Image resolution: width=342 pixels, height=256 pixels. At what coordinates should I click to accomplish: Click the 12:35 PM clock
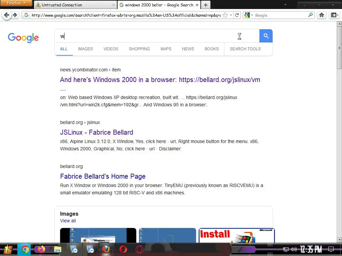311,249
